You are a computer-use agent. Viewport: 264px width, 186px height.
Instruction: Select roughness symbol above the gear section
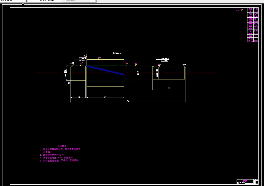pos(99,58)
